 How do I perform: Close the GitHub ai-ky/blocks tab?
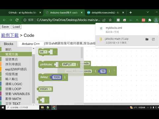pos(40,13)
